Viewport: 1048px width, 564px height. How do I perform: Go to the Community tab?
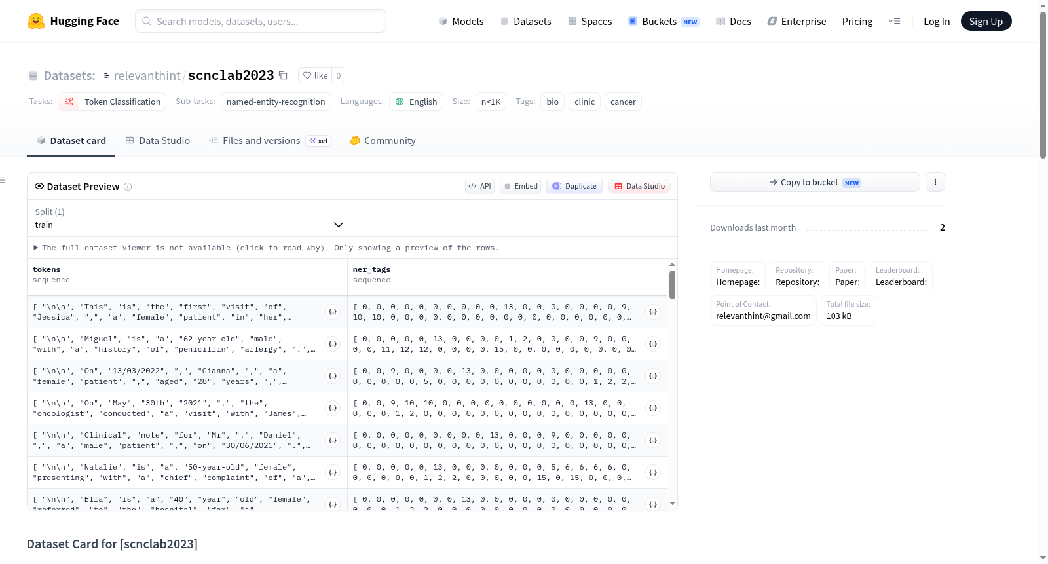[x=383, y=141]
